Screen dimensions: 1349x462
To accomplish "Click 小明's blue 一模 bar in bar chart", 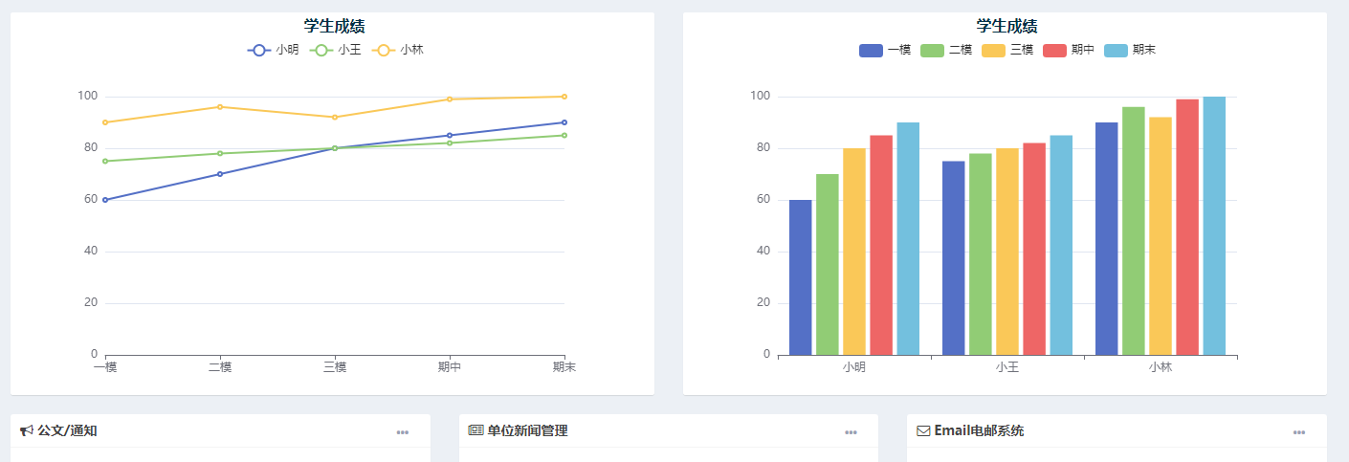I will 801,277.
